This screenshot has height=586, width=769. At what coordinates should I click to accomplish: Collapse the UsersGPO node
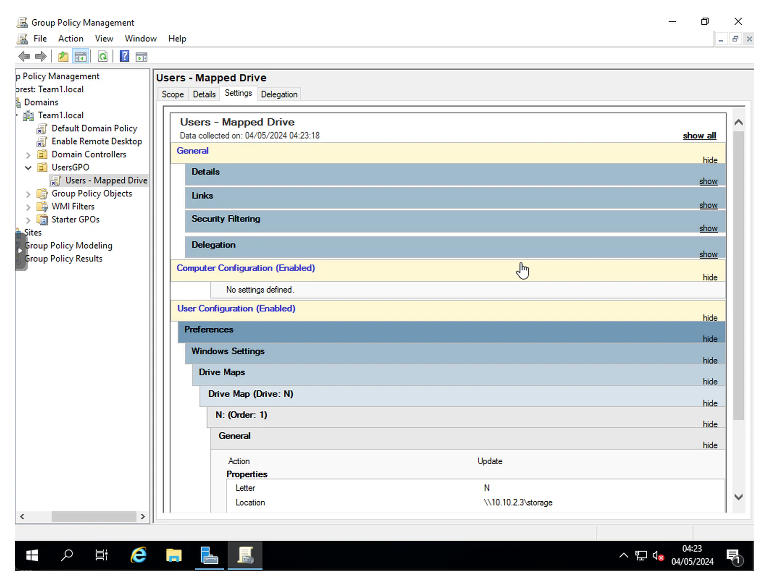coord(28,168)
